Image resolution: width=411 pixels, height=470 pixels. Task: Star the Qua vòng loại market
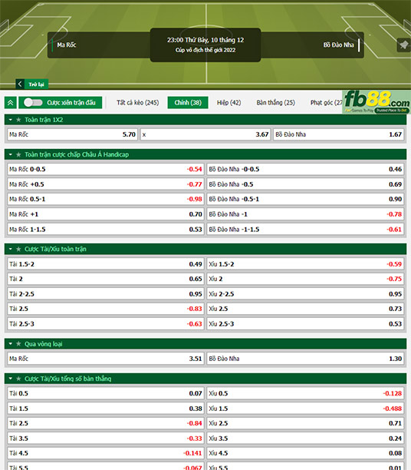[x=18, y=344]
